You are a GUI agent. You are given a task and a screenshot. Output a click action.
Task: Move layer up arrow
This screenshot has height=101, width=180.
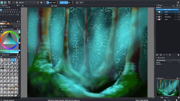[x=167, y=55]
